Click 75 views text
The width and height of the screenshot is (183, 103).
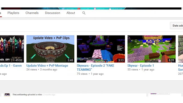coord(82,74)
